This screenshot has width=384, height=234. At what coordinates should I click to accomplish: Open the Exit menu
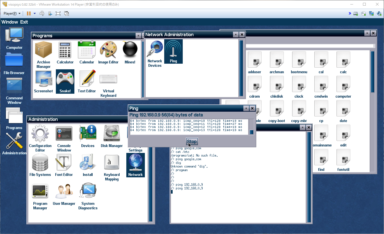coord(24,22)
